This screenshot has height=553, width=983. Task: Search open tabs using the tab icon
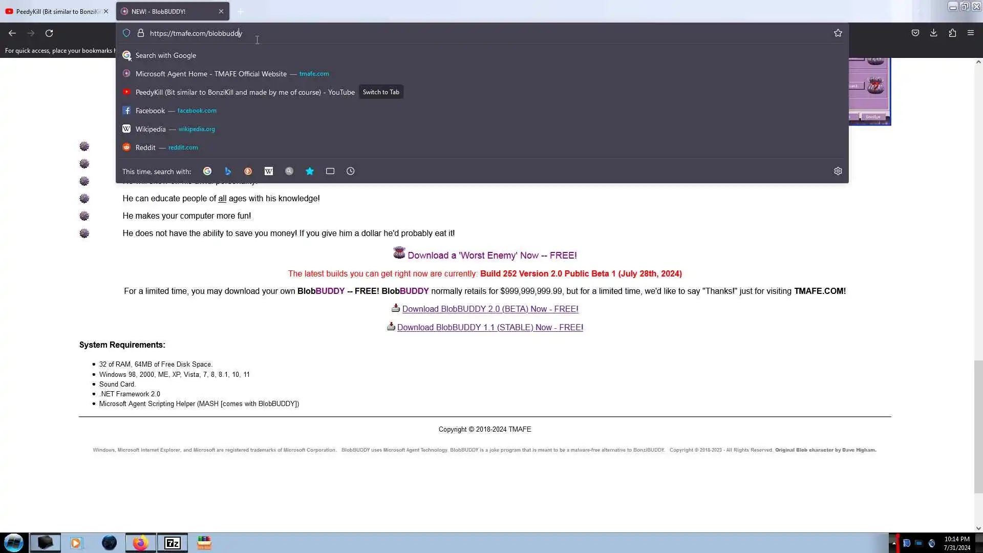click(x=330, y=172)
